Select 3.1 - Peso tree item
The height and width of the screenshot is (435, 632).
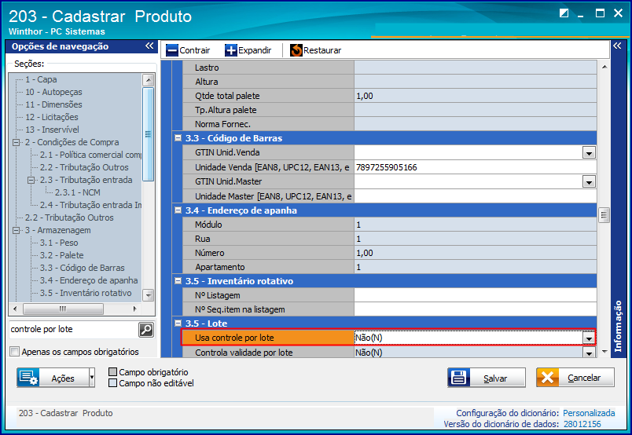click(x=59, y=243)
